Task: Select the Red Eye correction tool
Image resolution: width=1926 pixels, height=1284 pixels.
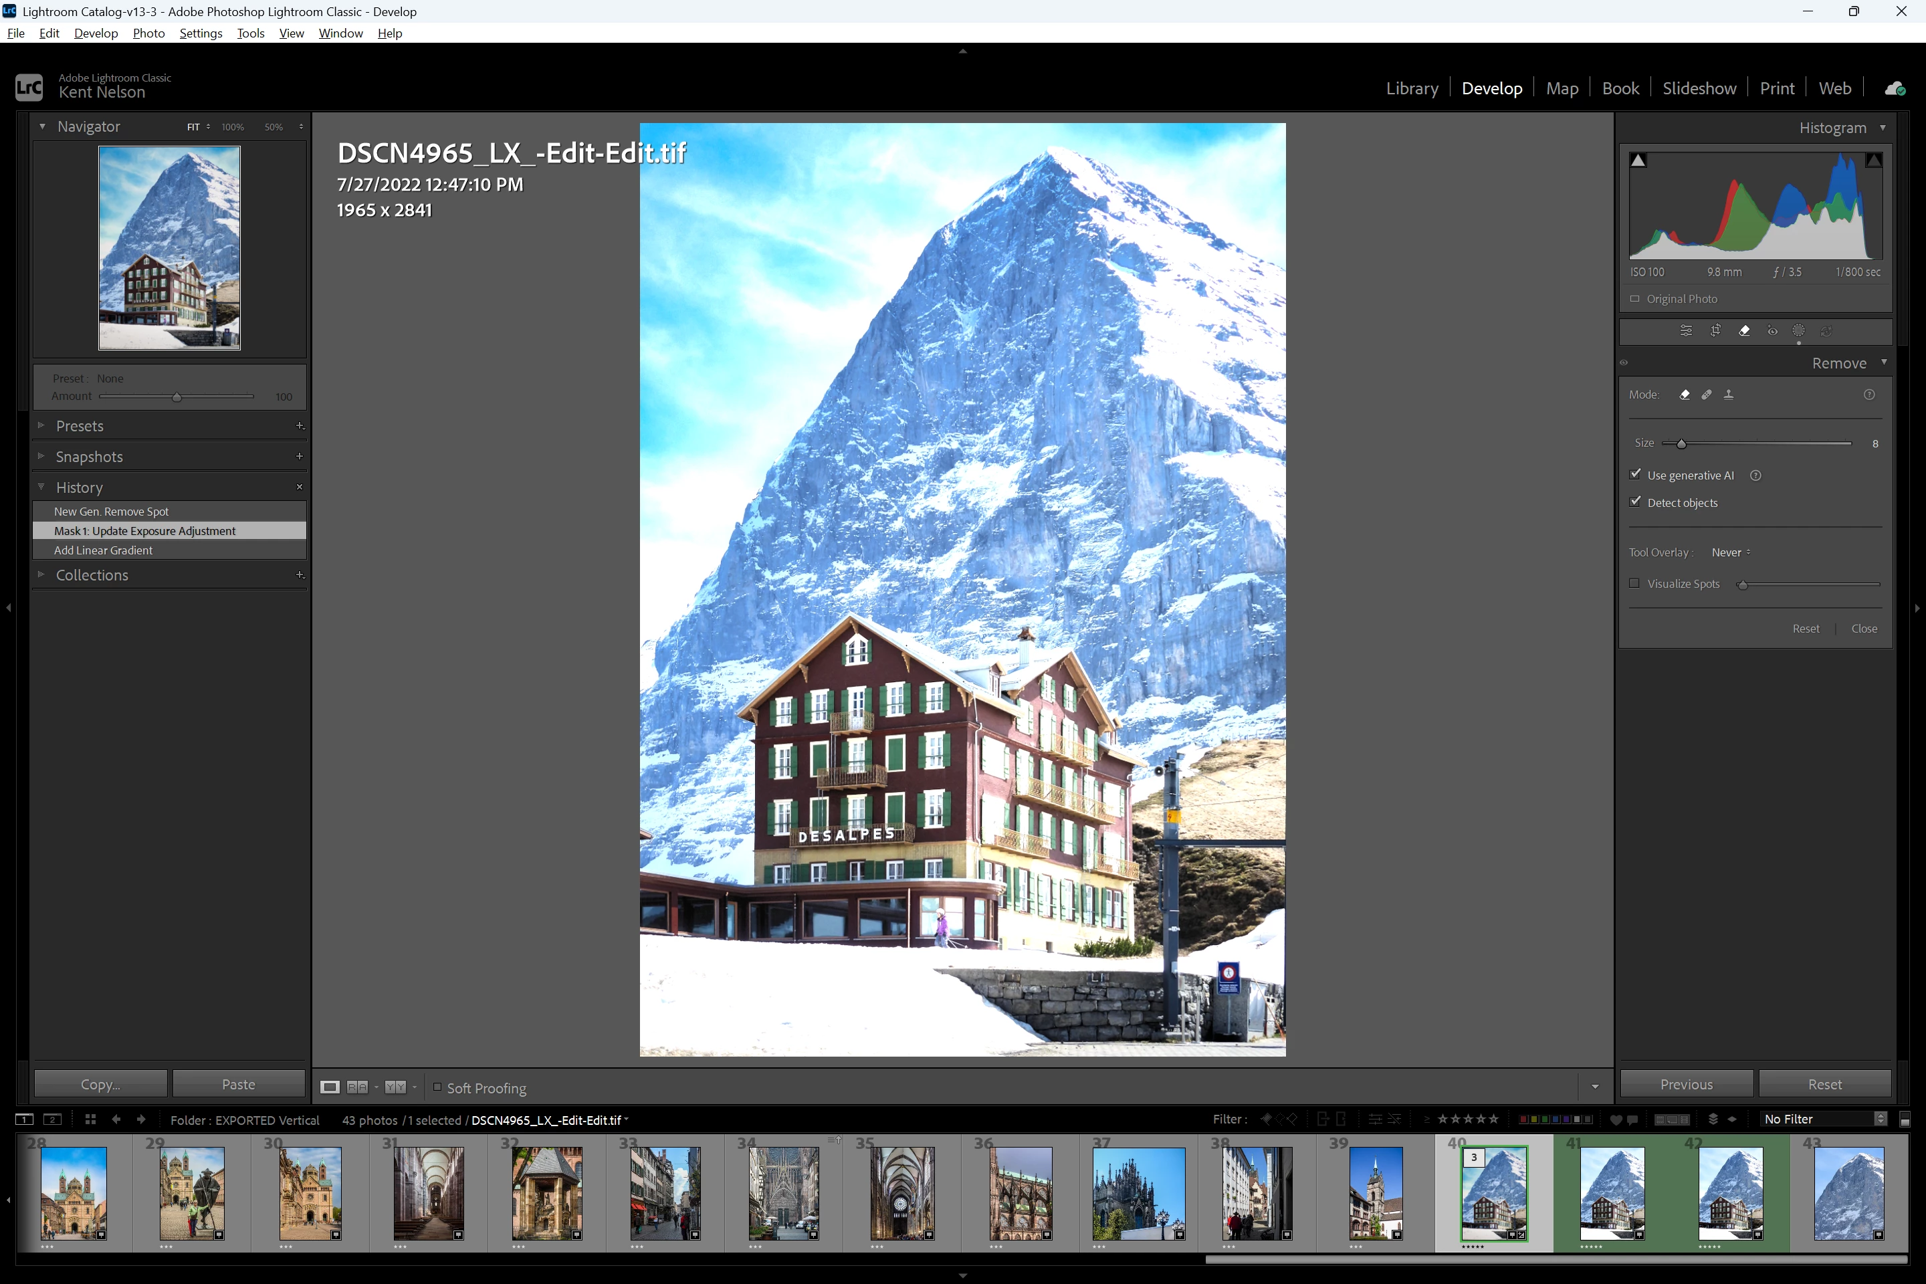Action: (1772, 331)
